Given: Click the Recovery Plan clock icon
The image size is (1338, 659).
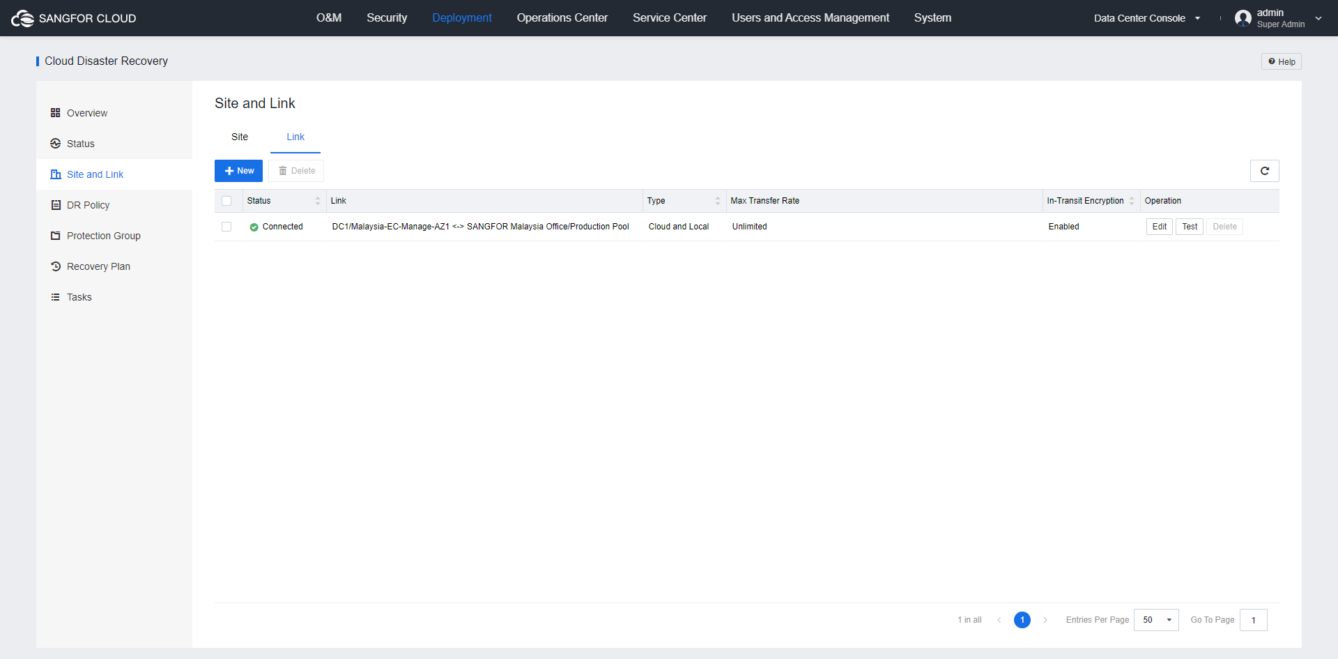Looking at the screenshot, I should click(x=56, y=266).
